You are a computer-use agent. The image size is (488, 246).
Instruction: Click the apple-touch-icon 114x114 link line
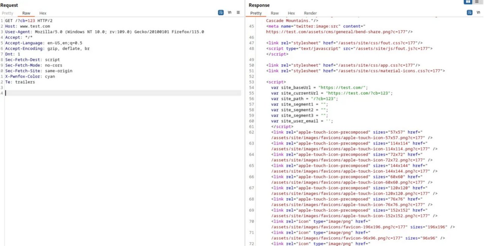349,143
